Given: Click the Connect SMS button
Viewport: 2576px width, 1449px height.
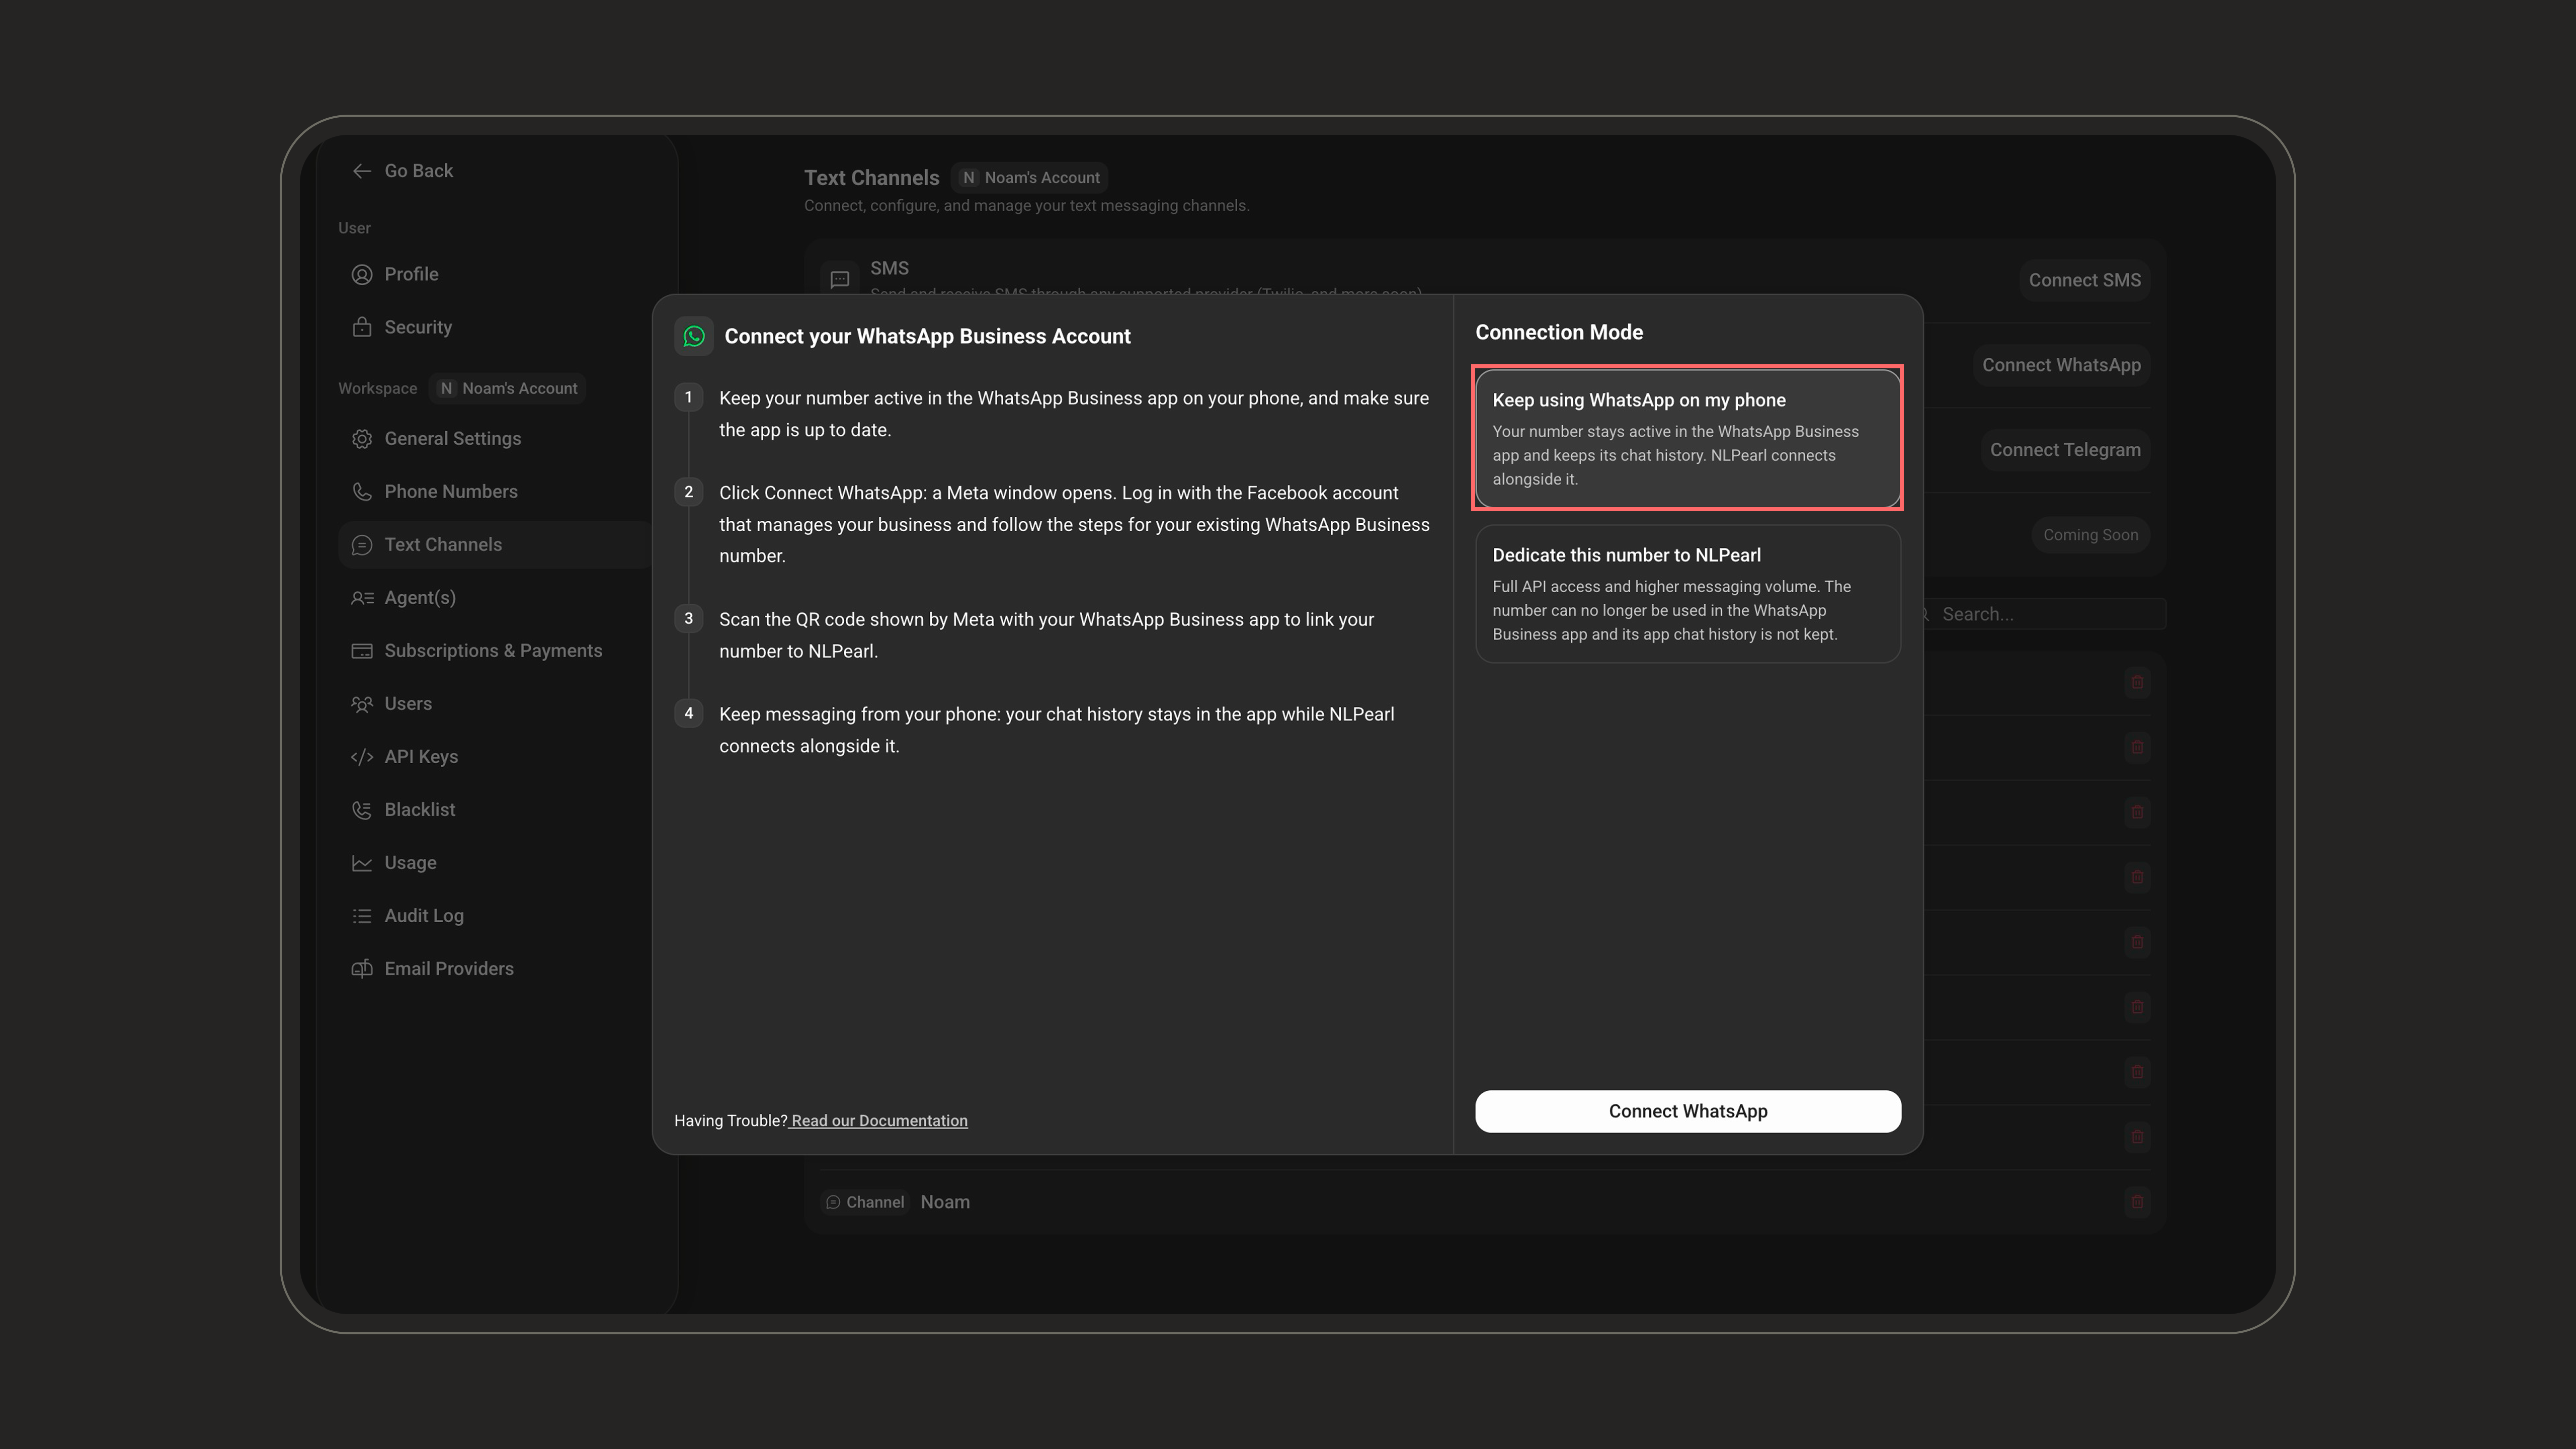Looking at the screenshot, I should coord(2084,280).
